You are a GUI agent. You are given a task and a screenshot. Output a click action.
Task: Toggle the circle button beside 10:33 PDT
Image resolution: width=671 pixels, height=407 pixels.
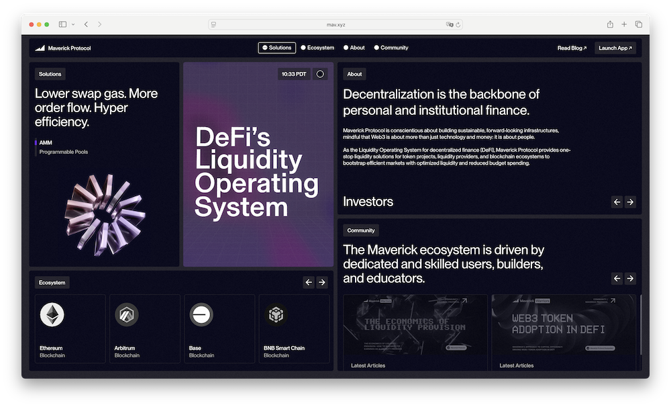click(320, 74)
